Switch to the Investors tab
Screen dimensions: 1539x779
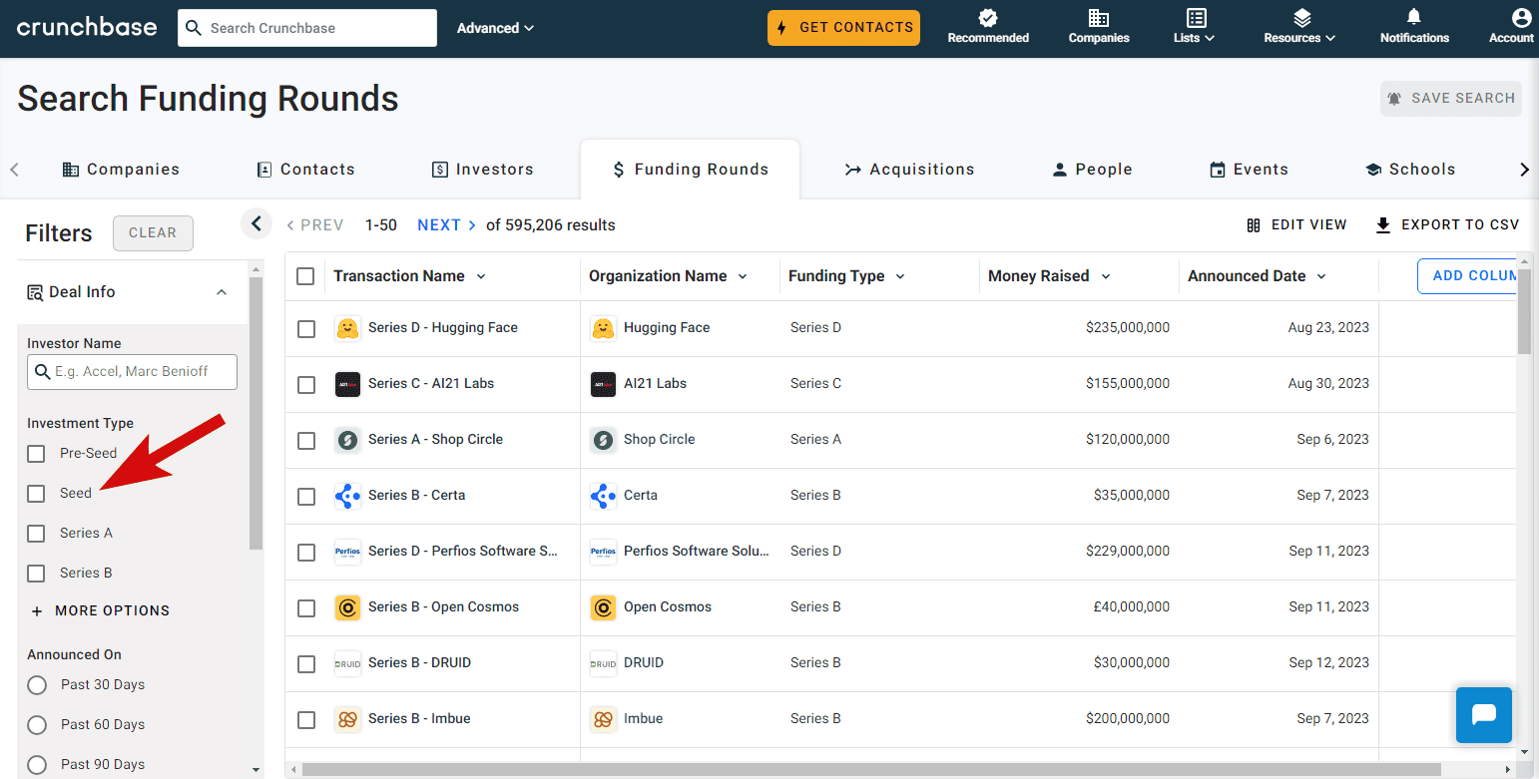482,170
